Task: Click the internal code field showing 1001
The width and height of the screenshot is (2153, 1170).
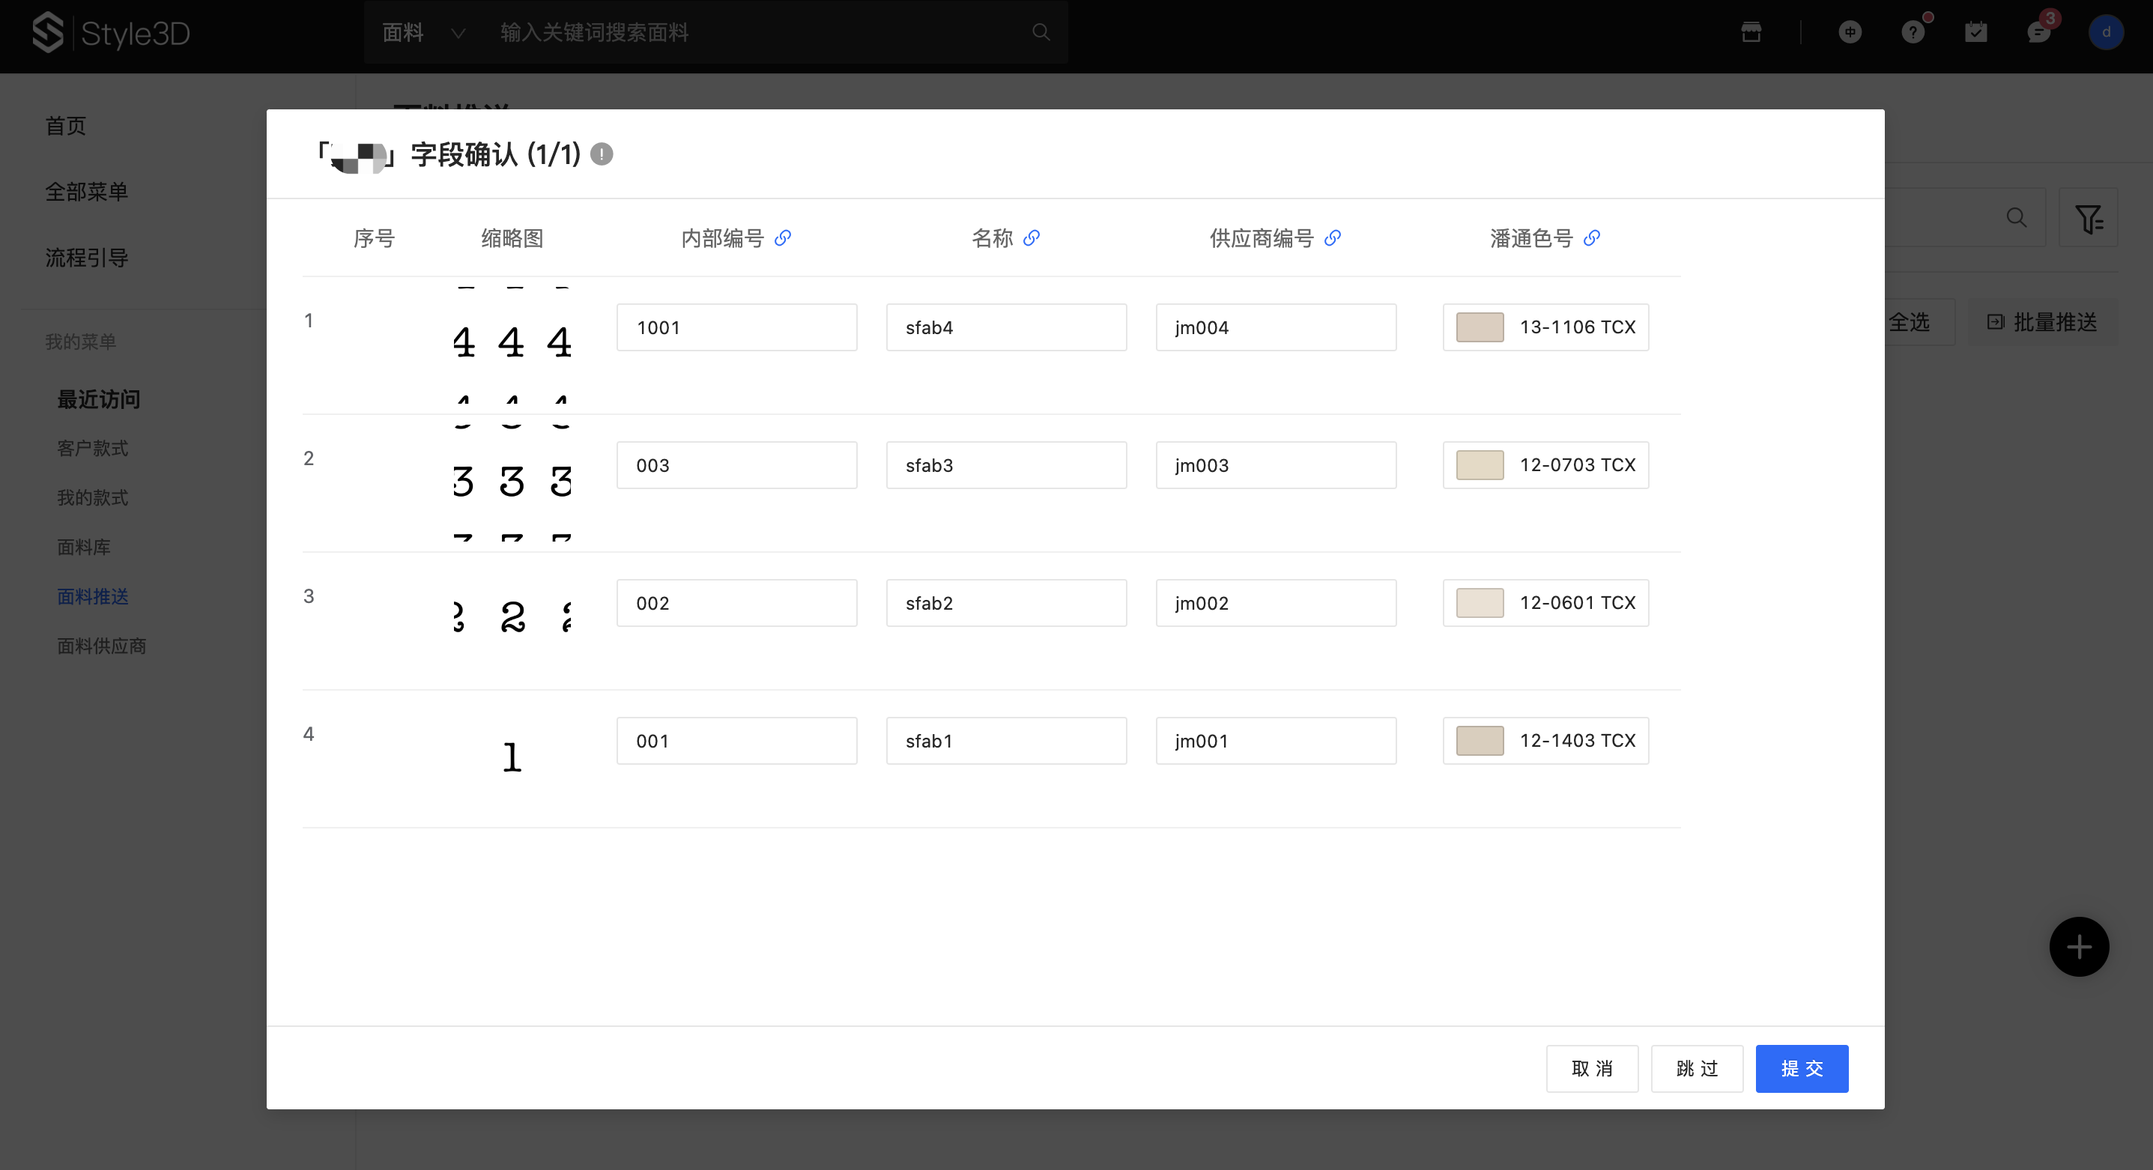Action: pos(736,327)
